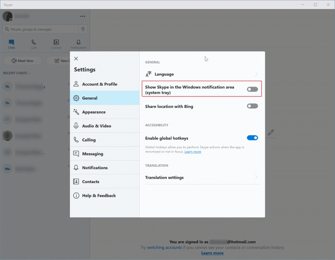Click the Appearance magic wand icon
Viewport: 335px width, 260px height.
(76, 112)
